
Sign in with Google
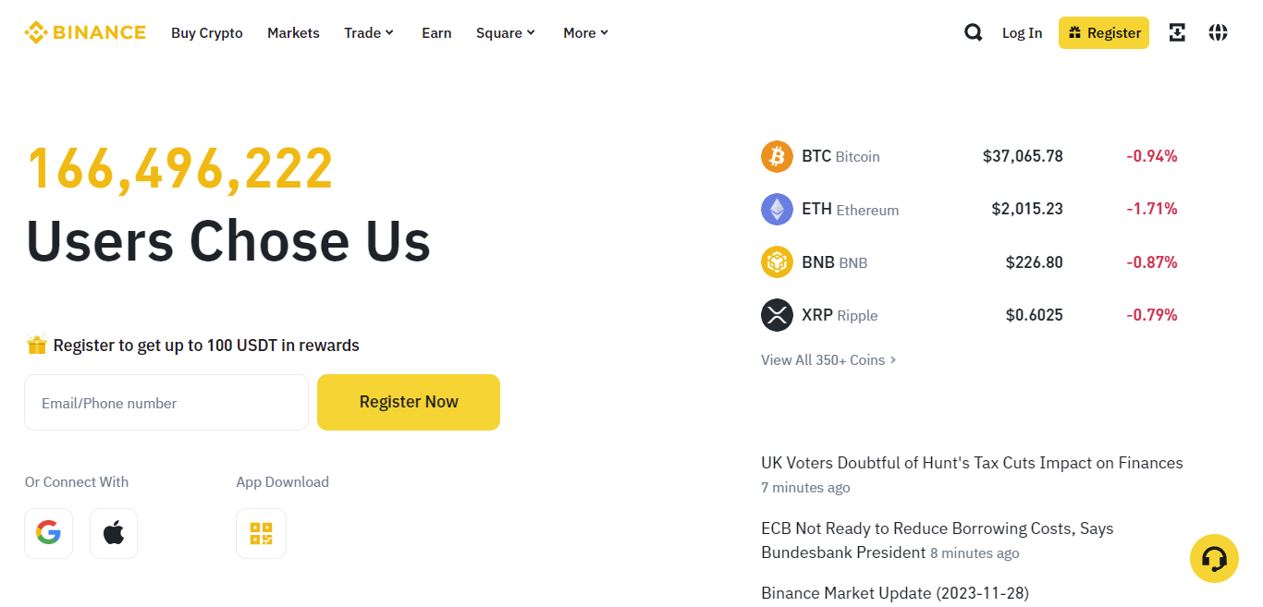[48, 533]
